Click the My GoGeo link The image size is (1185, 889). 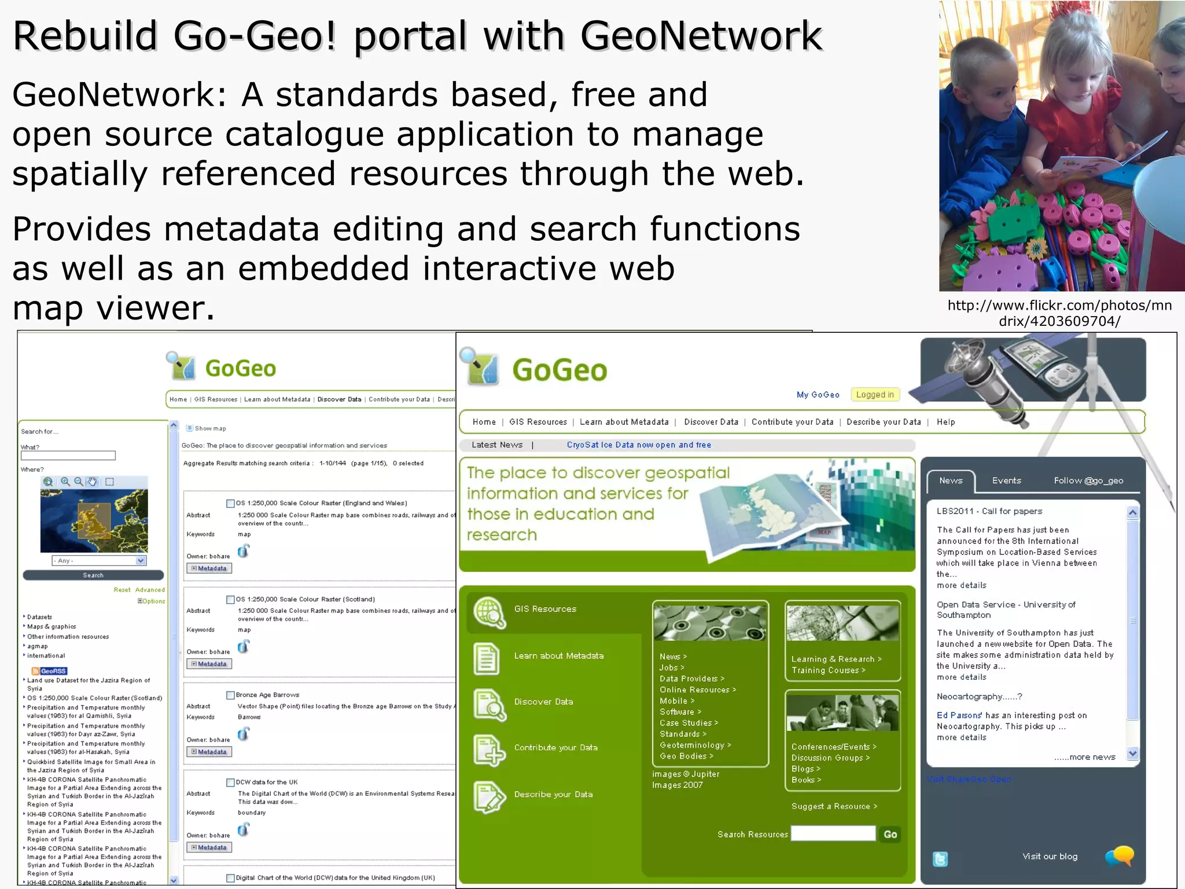[x=818, y=395]
